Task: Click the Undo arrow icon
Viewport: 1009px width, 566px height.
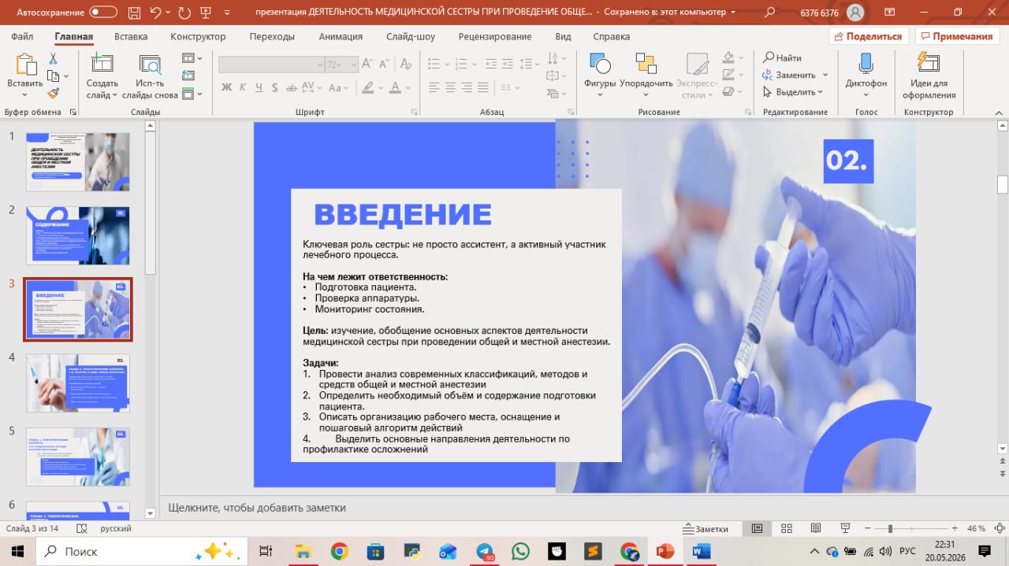Action: coord(155,13)
